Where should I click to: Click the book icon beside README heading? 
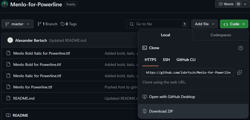[x=8, y=115]
